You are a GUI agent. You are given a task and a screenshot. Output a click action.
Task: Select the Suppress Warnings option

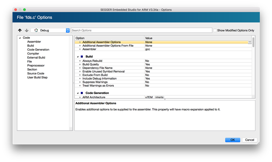(163, 82)
